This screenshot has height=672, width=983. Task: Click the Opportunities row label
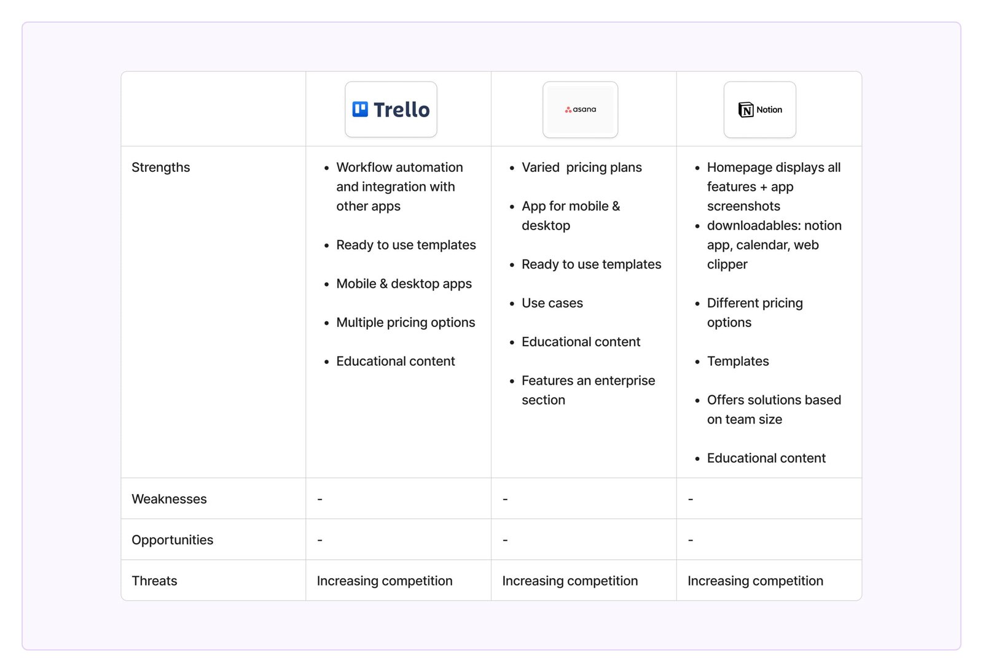point(173,540)
